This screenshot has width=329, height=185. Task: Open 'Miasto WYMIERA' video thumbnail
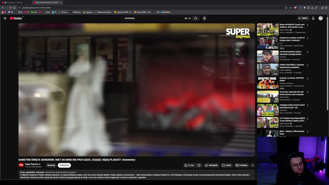[x=268, y=29]
